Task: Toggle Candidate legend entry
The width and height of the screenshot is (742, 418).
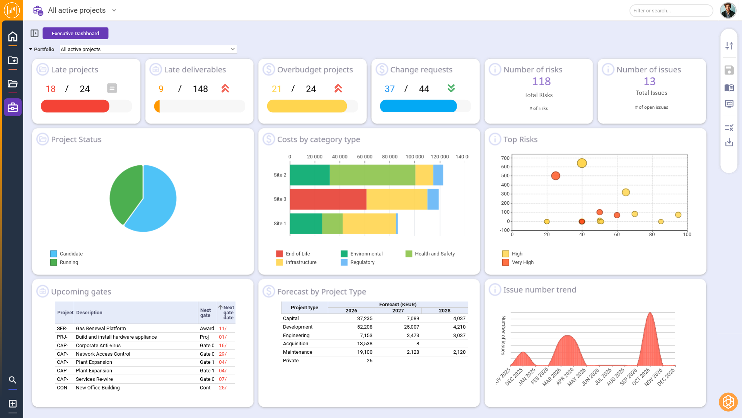Action: (x=66, y=254)
